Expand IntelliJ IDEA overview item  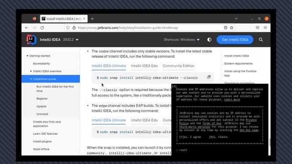click(x=31, y=71)
